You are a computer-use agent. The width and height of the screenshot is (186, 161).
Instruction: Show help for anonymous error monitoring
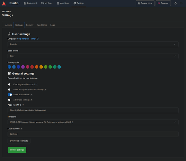click(45, 90)
